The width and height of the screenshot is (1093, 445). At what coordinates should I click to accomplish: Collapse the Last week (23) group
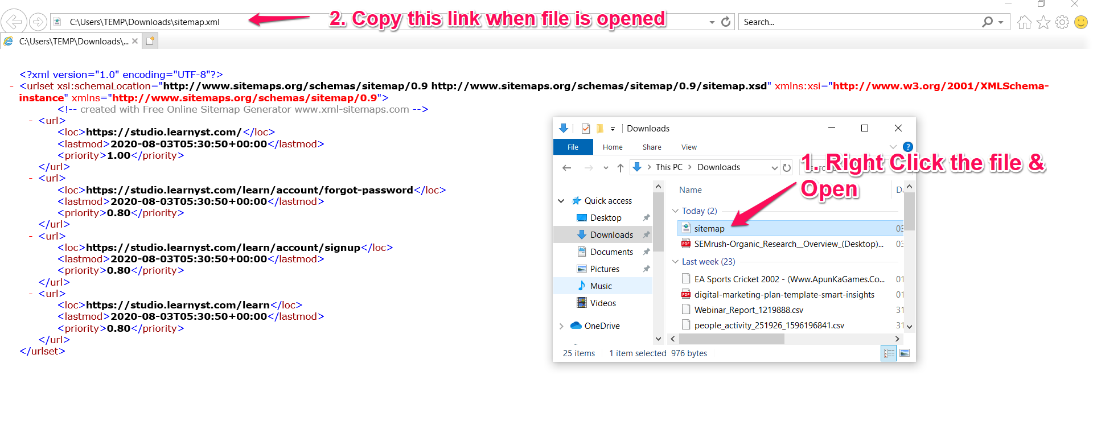675,262
